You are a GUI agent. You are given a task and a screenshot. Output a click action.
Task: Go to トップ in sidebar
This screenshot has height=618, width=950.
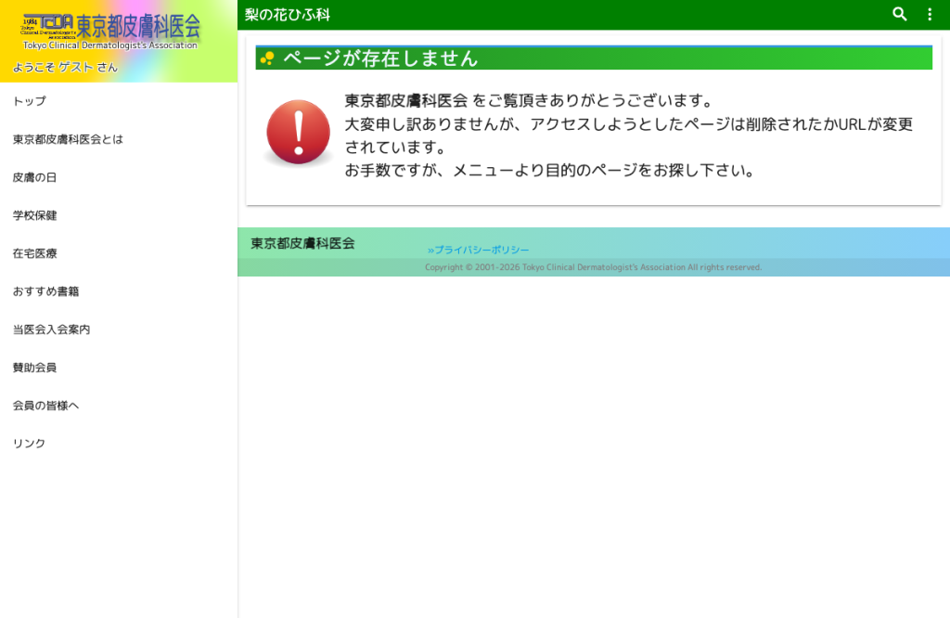119,101
